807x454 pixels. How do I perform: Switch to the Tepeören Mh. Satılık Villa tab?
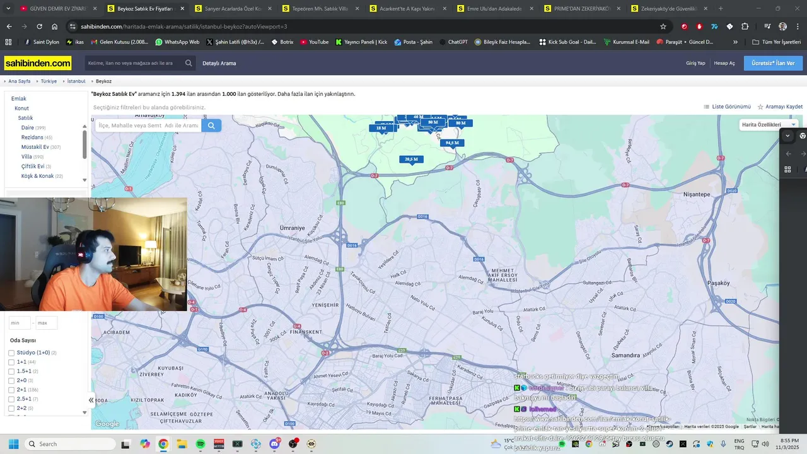pos(320,8)
